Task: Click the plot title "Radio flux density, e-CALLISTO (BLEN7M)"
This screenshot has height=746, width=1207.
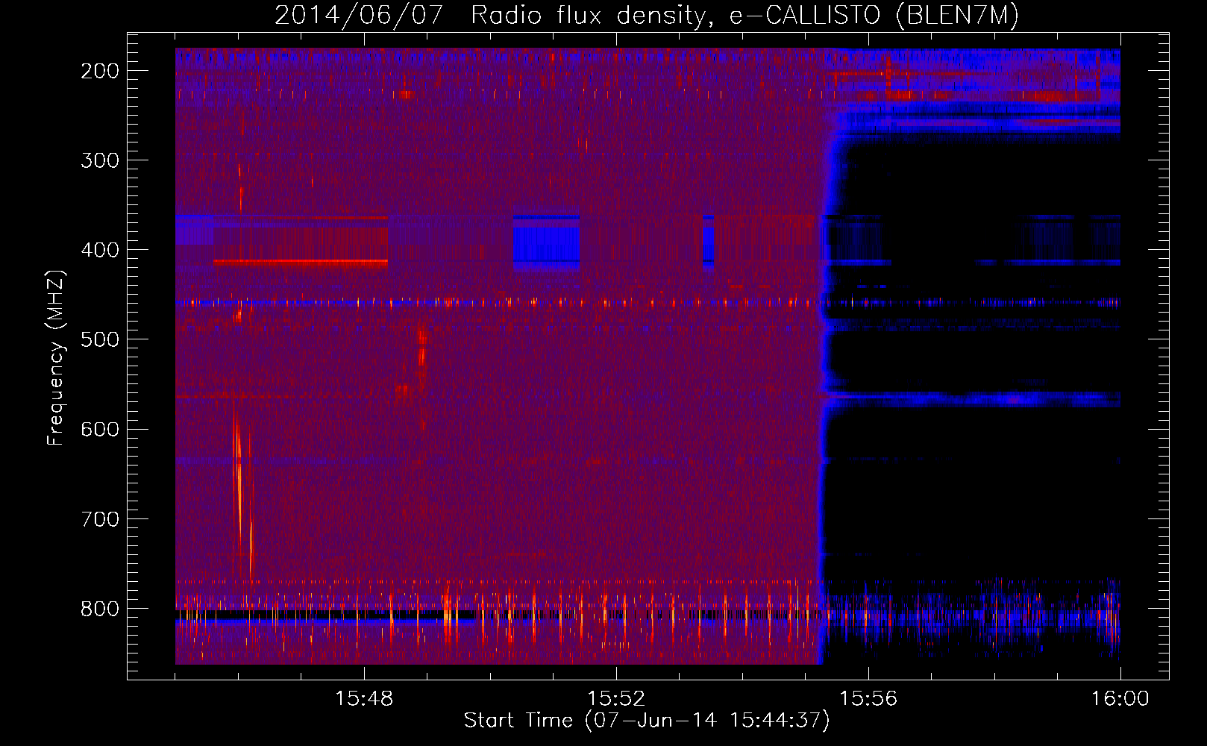Action: tap(744, 15)
